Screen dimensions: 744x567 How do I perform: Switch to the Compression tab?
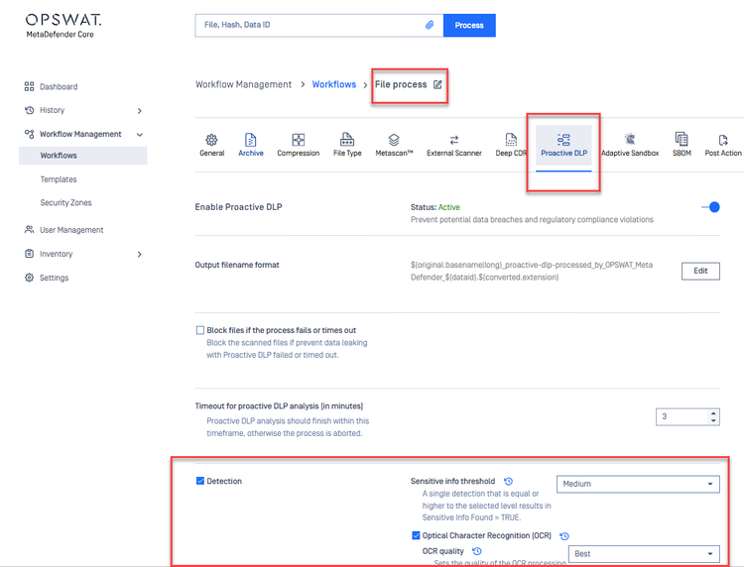click(298, 145)
